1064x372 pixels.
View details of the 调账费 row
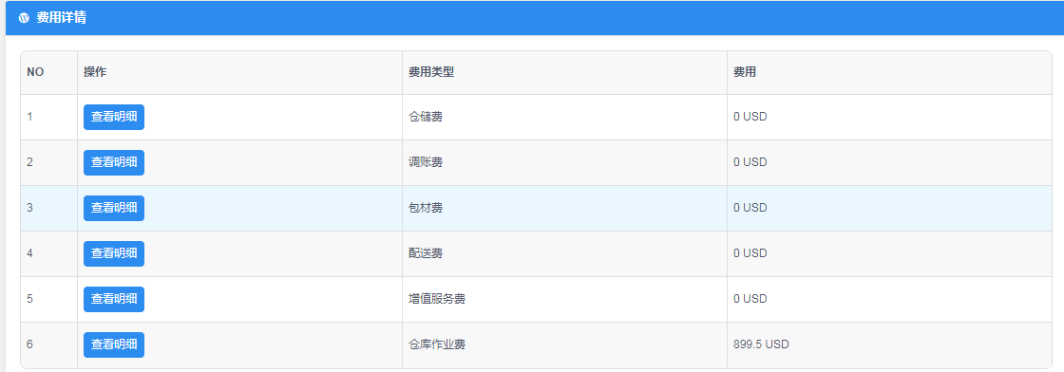pos(114,162)
